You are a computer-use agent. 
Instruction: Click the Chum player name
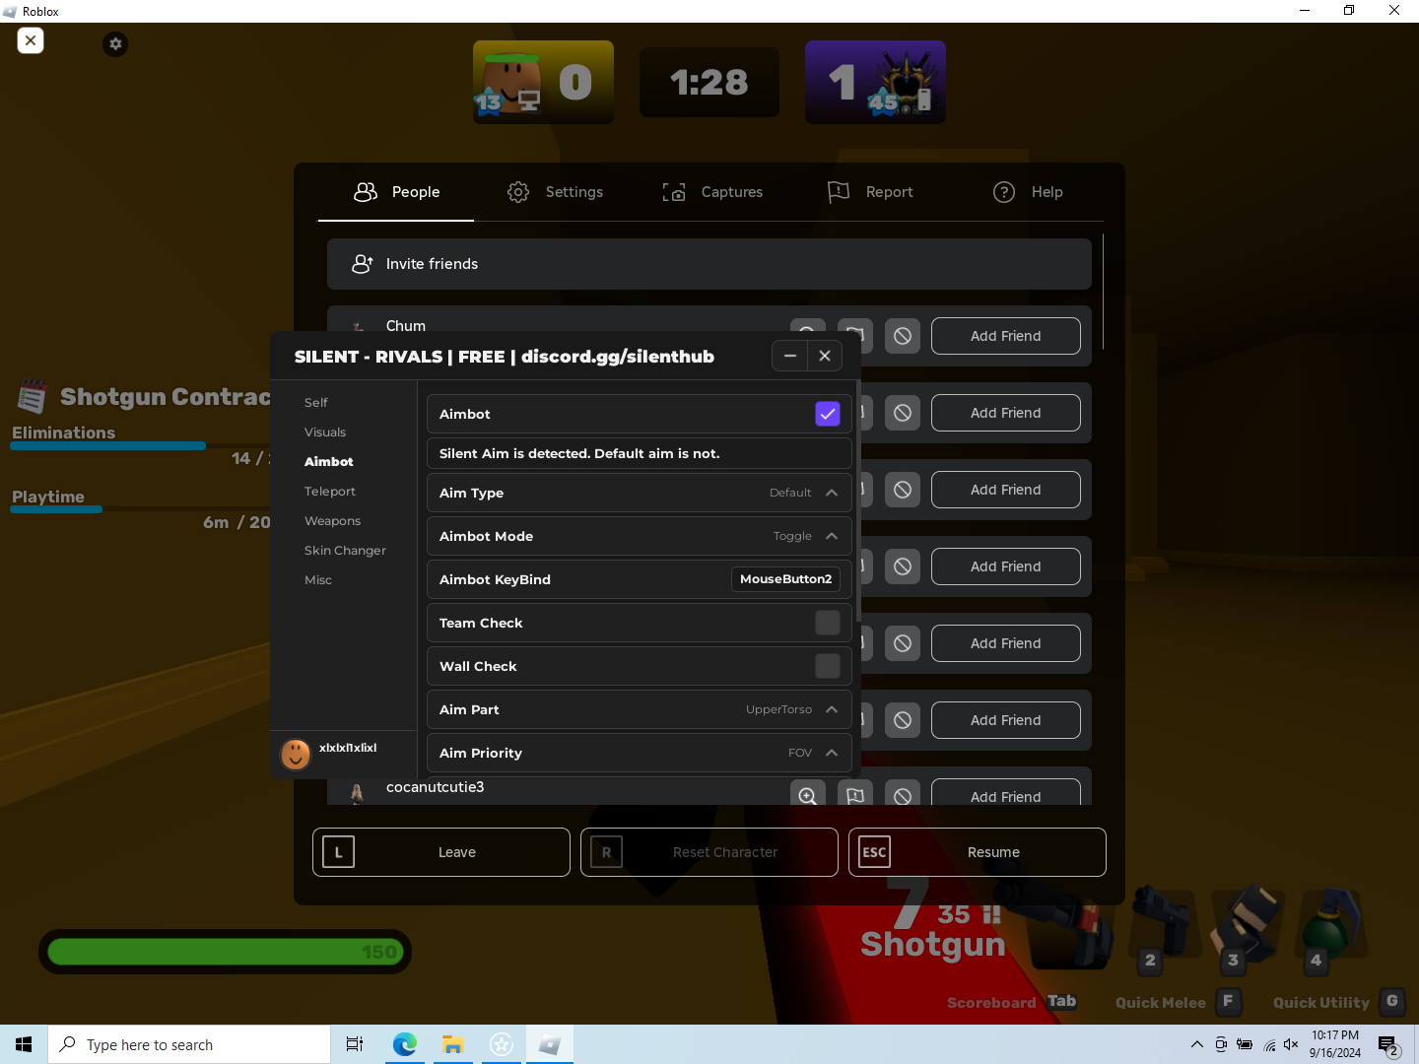406,326
